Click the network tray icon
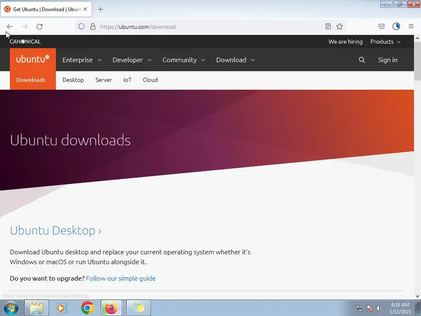Screen dimensions: 421x316 359,308
